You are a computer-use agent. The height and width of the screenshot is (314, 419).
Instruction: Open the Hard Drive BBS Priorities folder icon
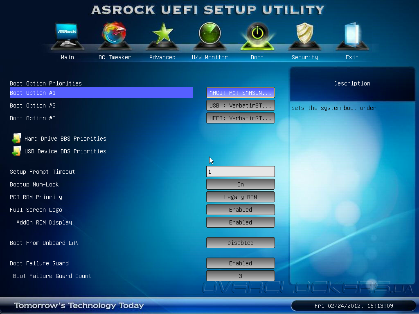coord(16,139)
